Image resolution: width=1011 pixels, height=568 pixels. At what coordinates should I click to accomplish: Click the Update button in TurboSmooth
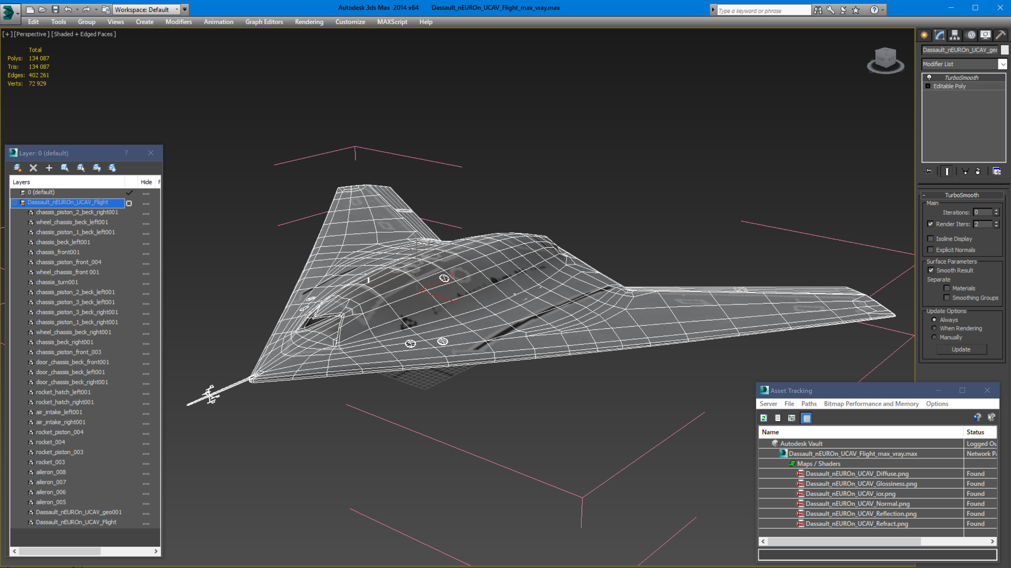click(x=961, y=349)
